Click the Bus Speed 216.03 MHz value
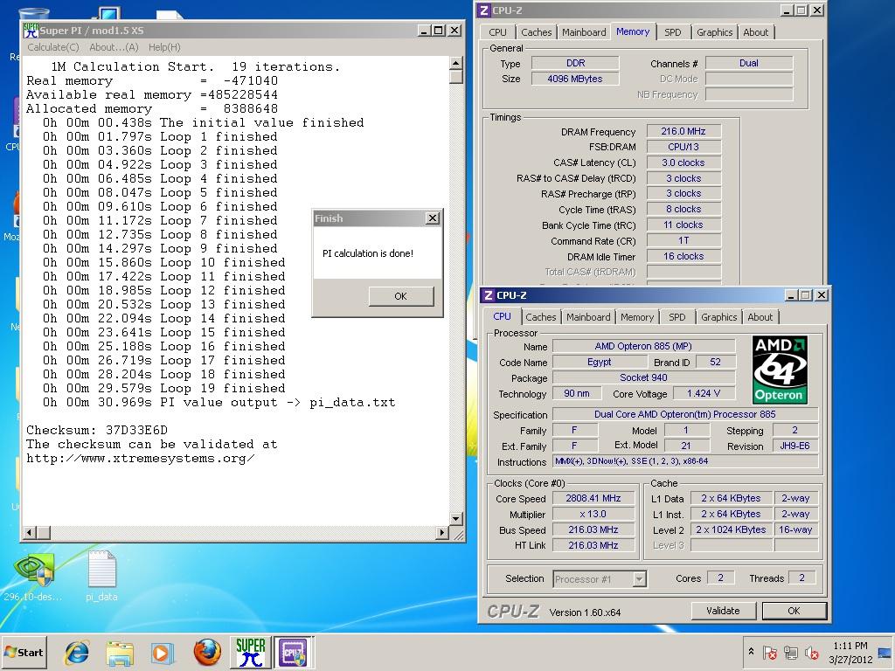Screen dimensions: 895x671 (x=593, y=529)
